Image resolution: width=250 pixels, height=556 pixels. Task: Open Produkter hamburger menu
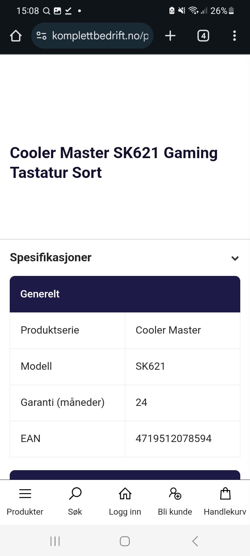[x=25, y=493]
